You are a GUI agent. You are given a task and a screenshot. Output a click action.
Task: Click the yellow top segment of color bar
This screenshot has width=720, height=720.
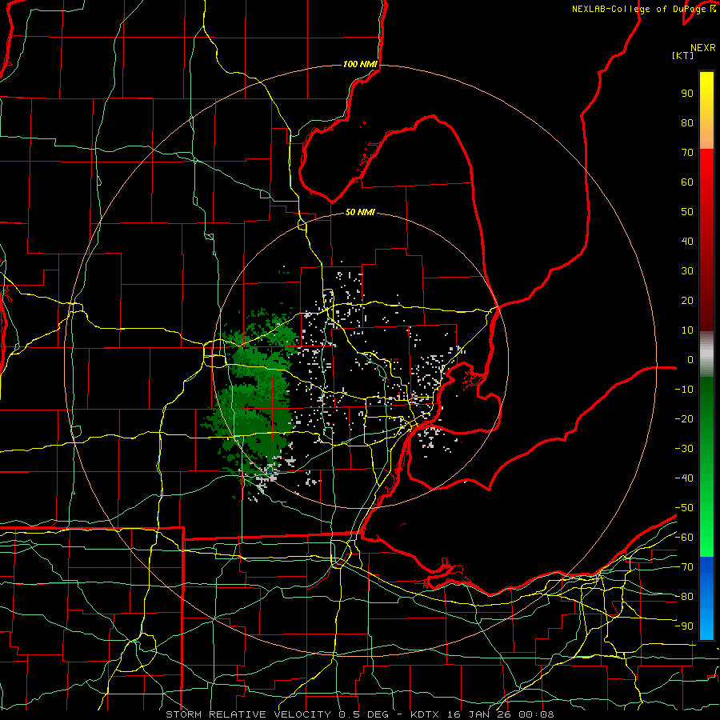click(706, 110)
